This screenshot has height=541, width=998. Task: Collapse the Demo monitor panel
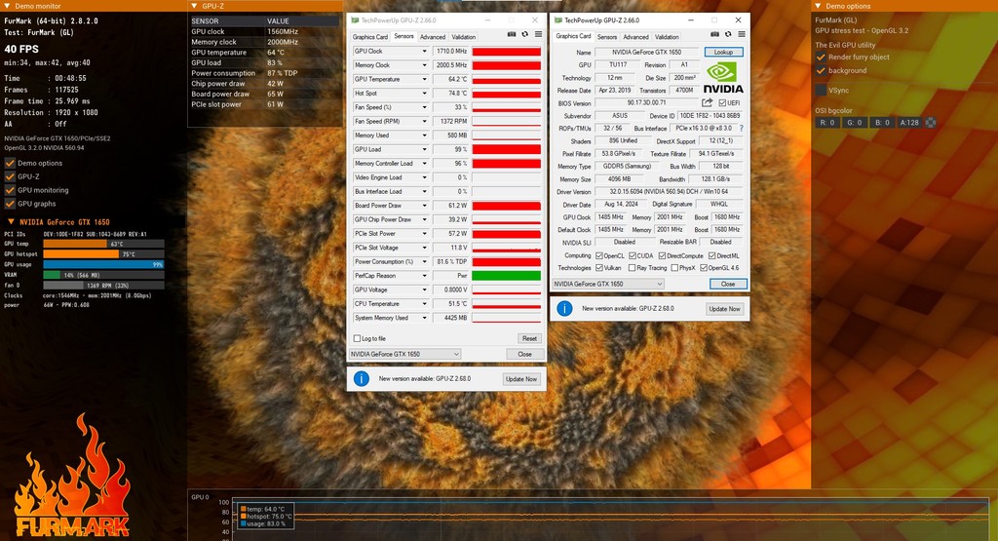[7, 6]
